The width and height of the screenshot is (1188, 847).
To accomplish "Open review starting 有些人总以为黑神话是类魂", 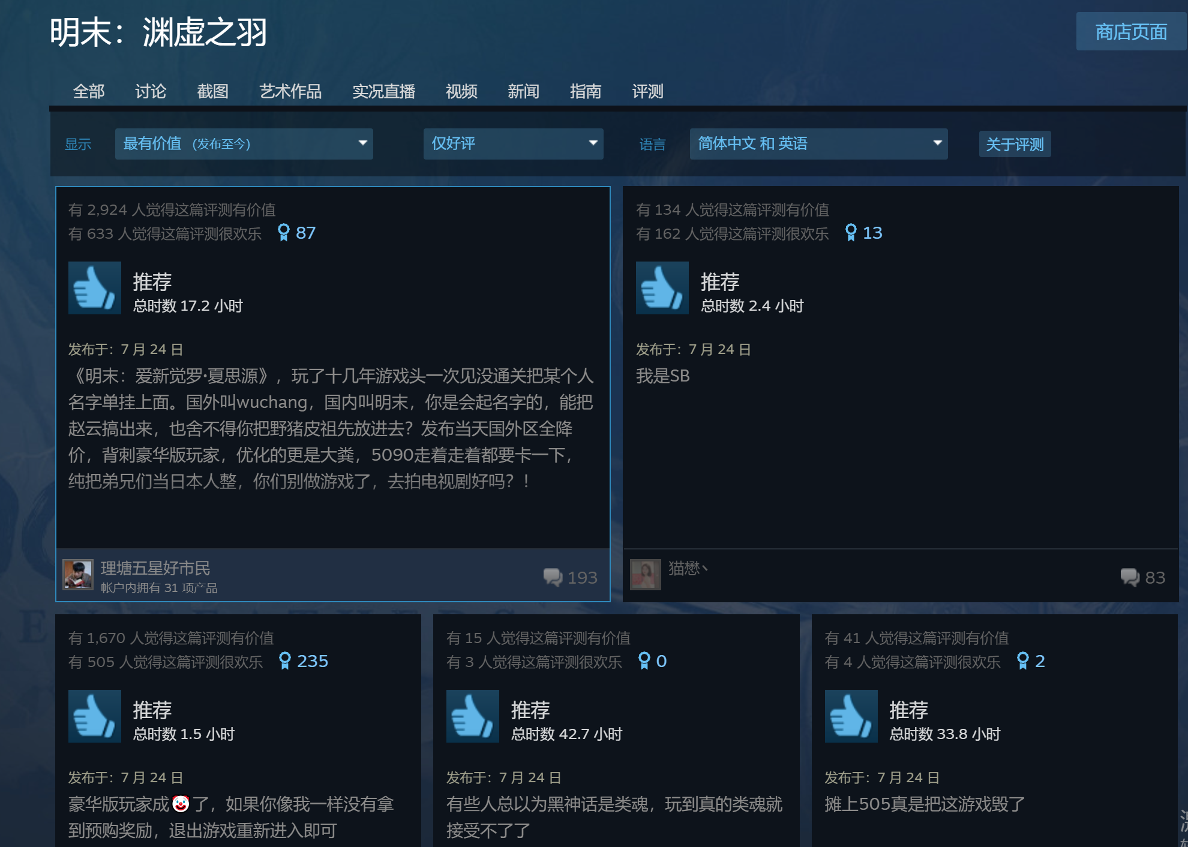I will click(x=614, y=817).
